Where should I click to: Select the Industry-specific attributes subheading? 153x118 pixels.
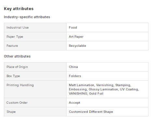[27, 17]
